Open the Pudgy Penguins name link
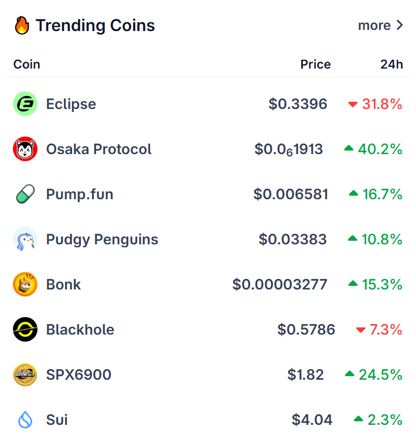The width and height of the screenshot is (416, 443). click(102, 240)
